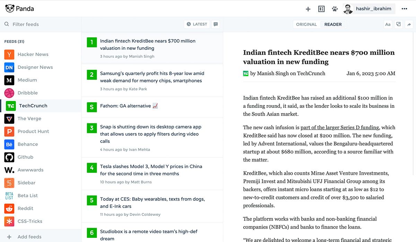Select Hacker News feed
The width and height of the screenshot is (416, 242).
(41, 54)
